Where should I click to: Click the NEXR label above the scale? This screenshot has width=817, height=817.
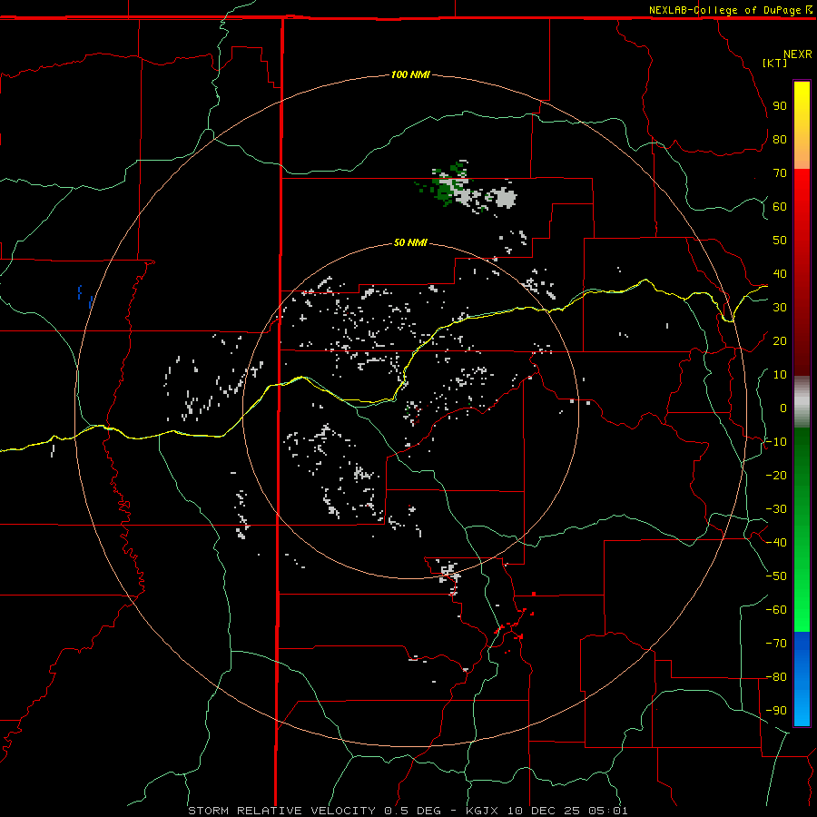click(797, 54)
